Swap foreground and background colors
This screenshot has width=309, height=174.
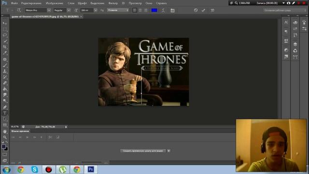coord(7,142)
